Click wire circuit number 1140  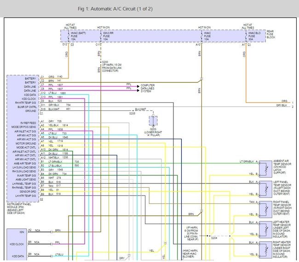(60, 77)
